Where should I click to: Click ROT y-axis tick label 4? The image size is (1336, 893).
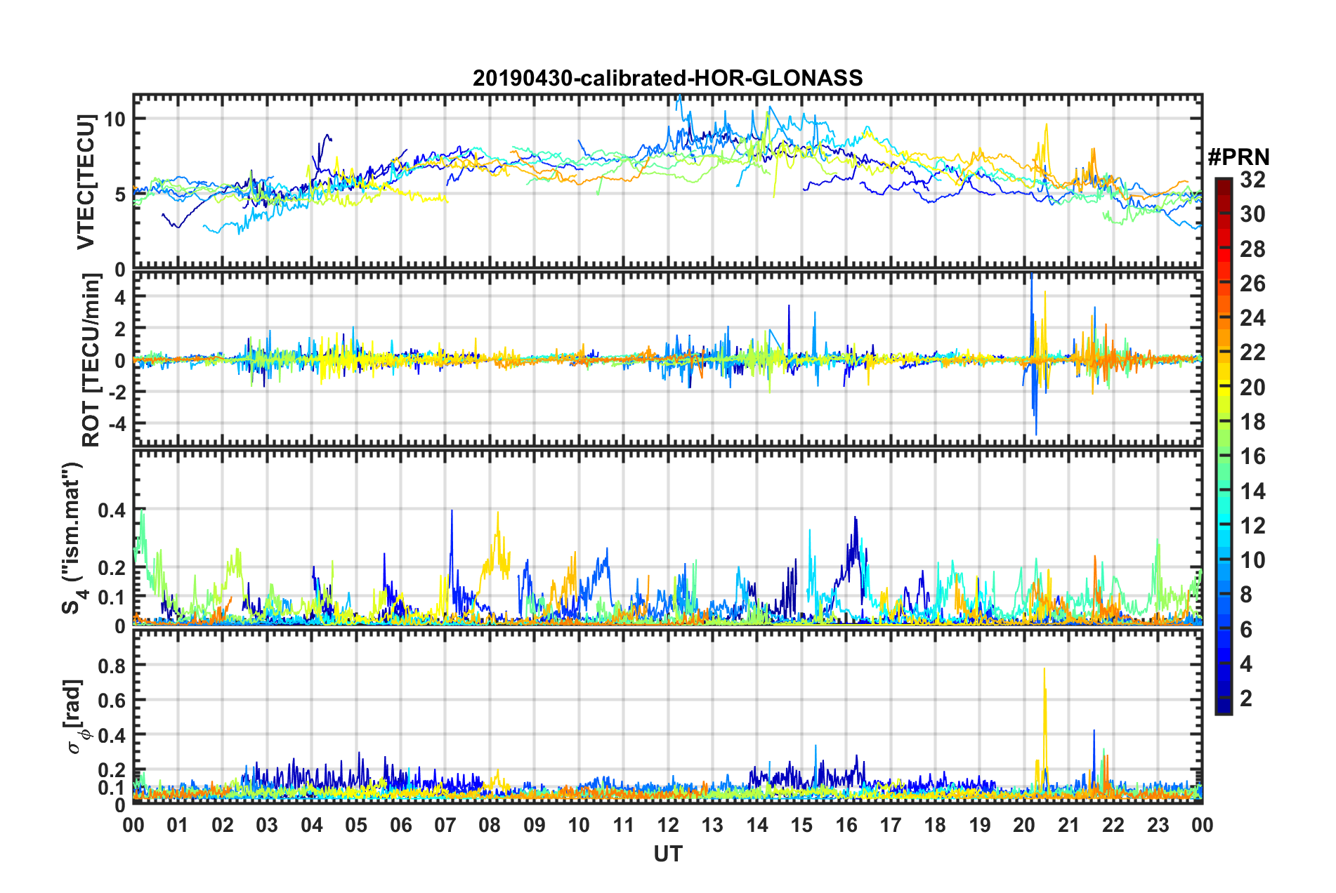[120, 297]
